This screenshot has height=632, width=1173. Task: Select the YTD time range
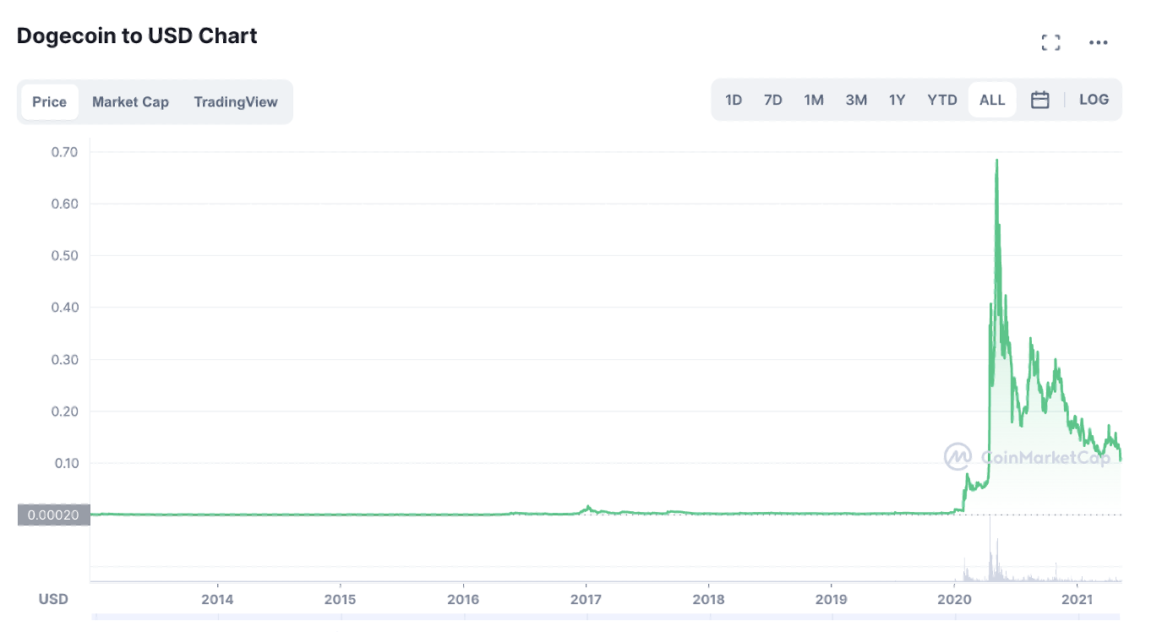[x=942, y=100]
